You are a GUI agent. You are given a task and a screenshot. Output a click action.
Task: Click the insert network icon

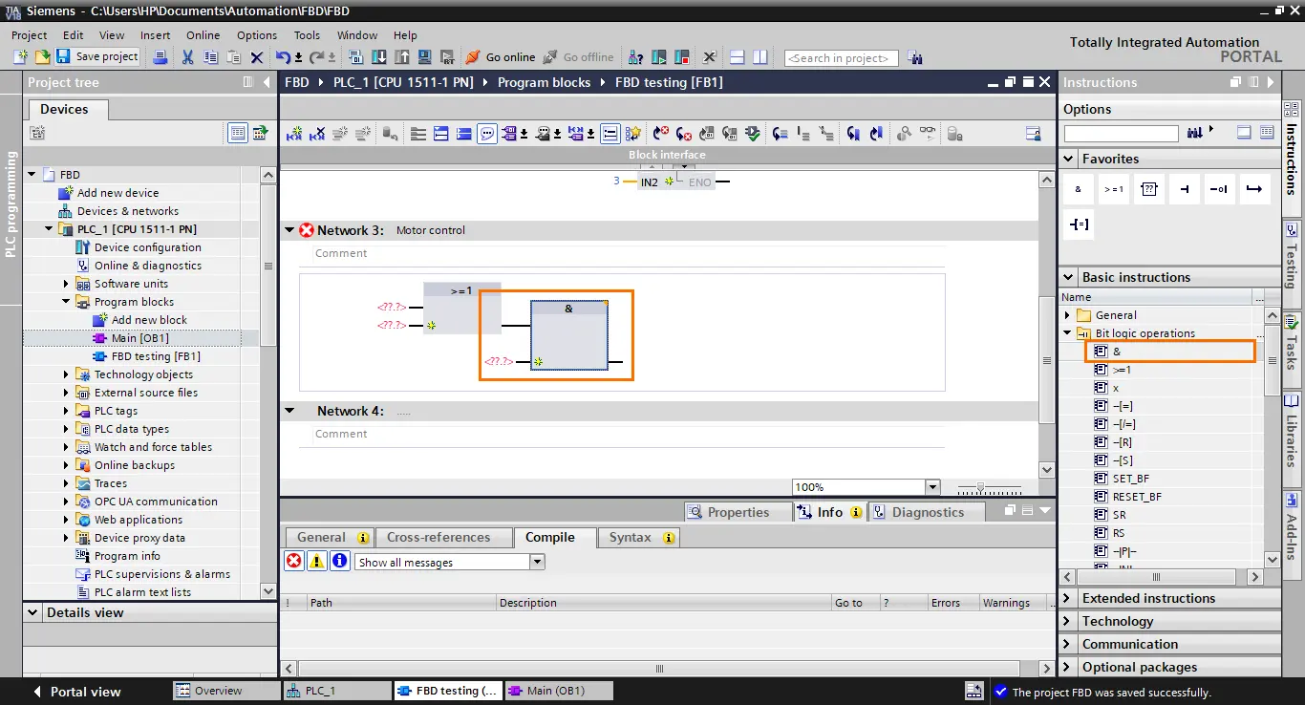pos(294,134)
